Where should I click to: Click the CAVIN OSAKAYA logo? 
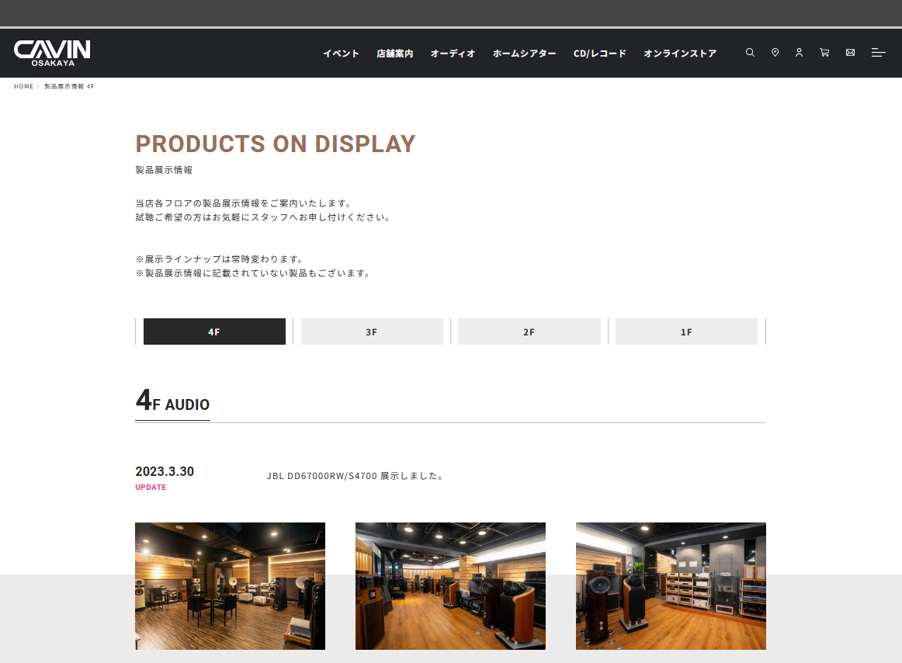point(52,53)
